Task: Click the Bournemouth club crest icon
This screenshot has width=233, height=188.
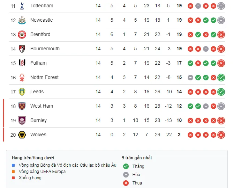Action: click(22, 49)
